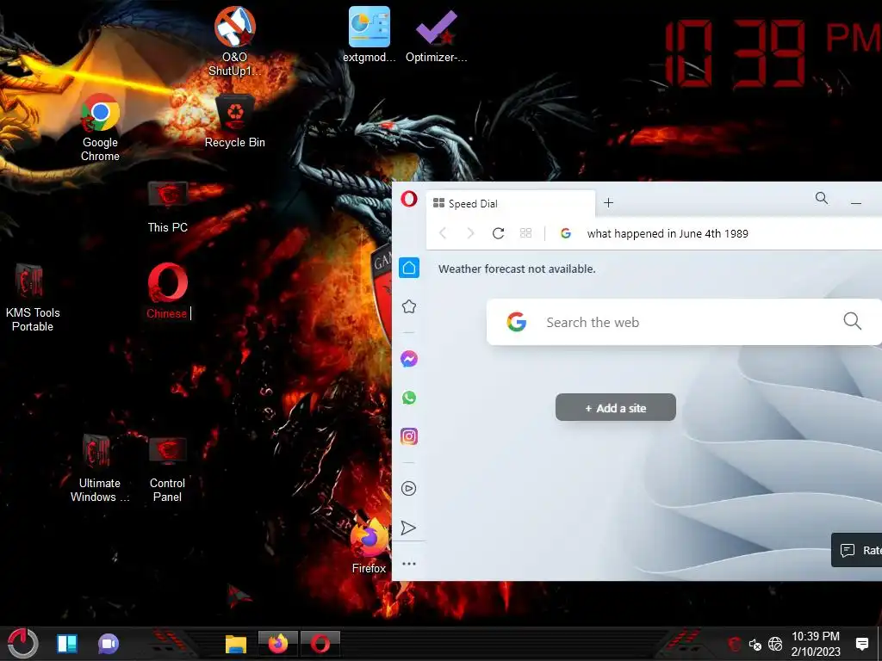Screen dimensions: 882x661
Task: Launch Firefox from the desktop
Action: 369,546
